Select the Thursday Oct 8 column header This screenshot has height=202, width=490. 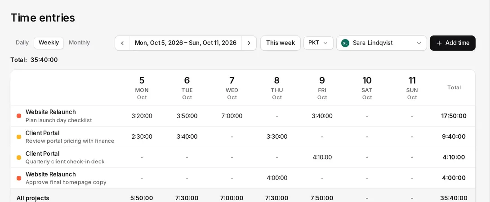pos(277,88)
